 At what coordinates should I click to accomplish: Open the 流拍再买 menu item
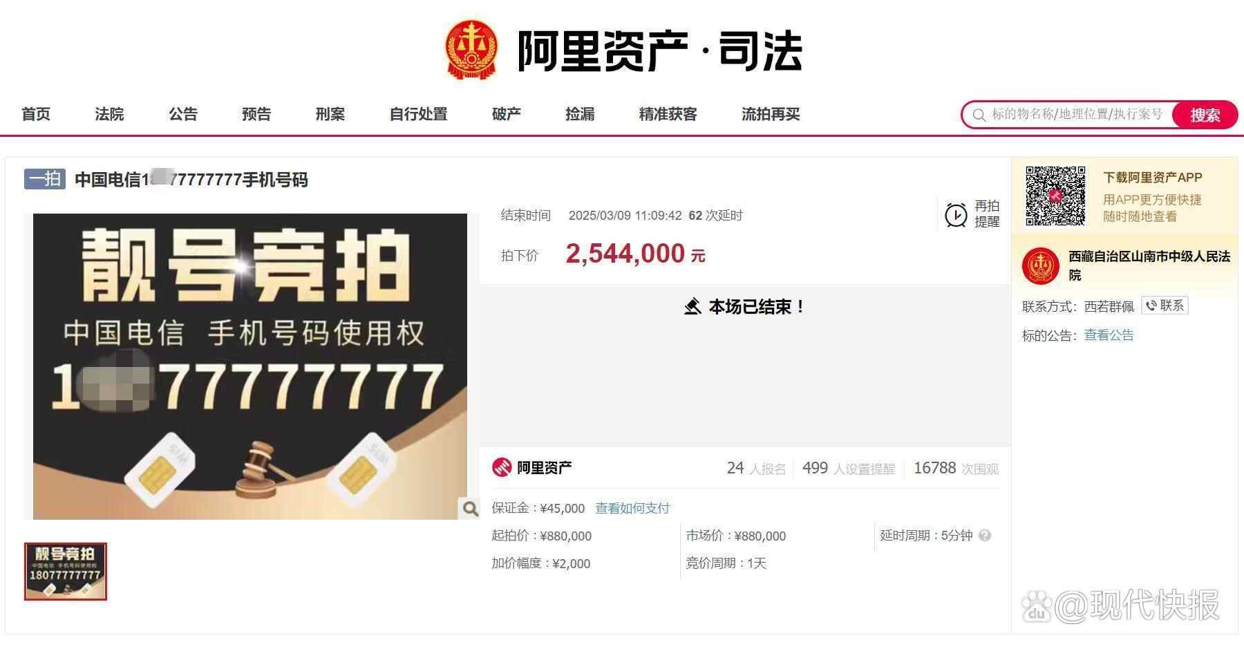[x=771, y=114]
